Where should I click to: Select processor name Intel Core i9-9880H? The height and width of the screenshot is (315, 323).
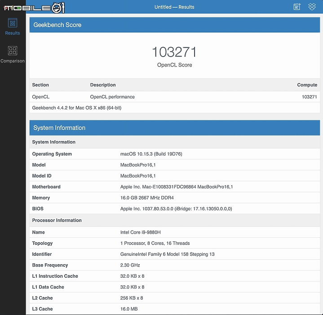click(x=140, y=232)
